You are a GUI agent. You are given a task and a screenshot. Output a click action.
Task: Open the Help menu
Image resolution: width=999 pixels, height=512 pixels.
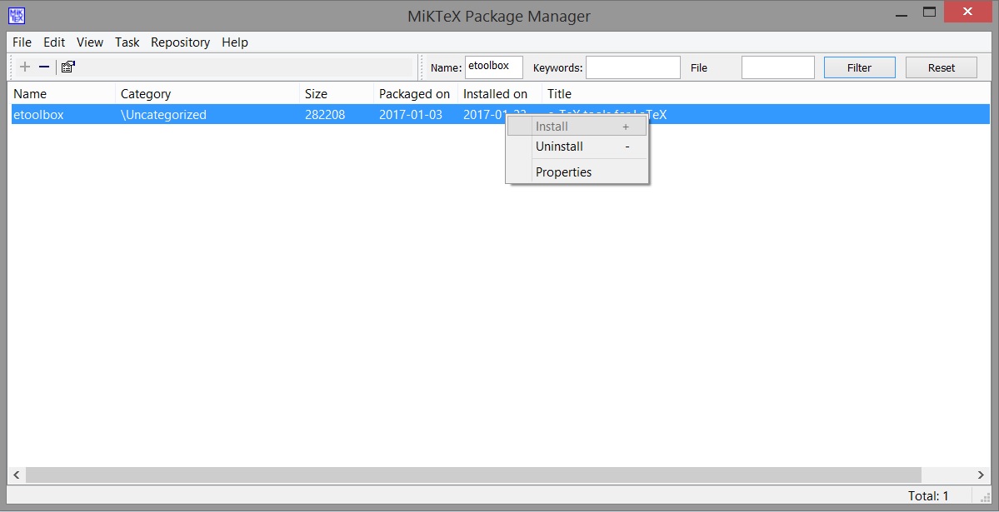[234, 42]
